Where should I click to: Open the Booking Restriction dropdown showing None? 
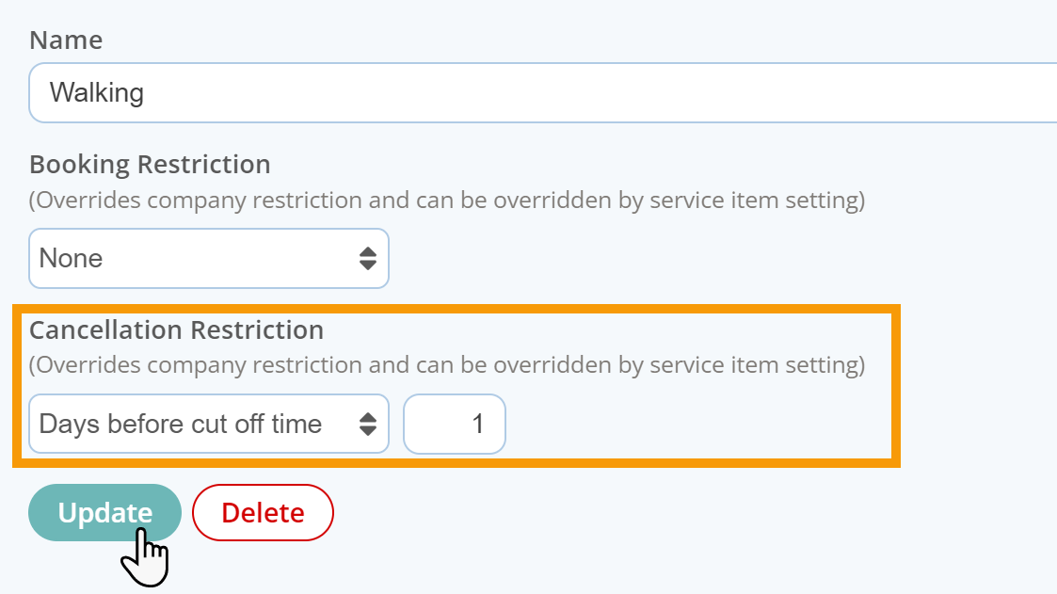point(209,258)
